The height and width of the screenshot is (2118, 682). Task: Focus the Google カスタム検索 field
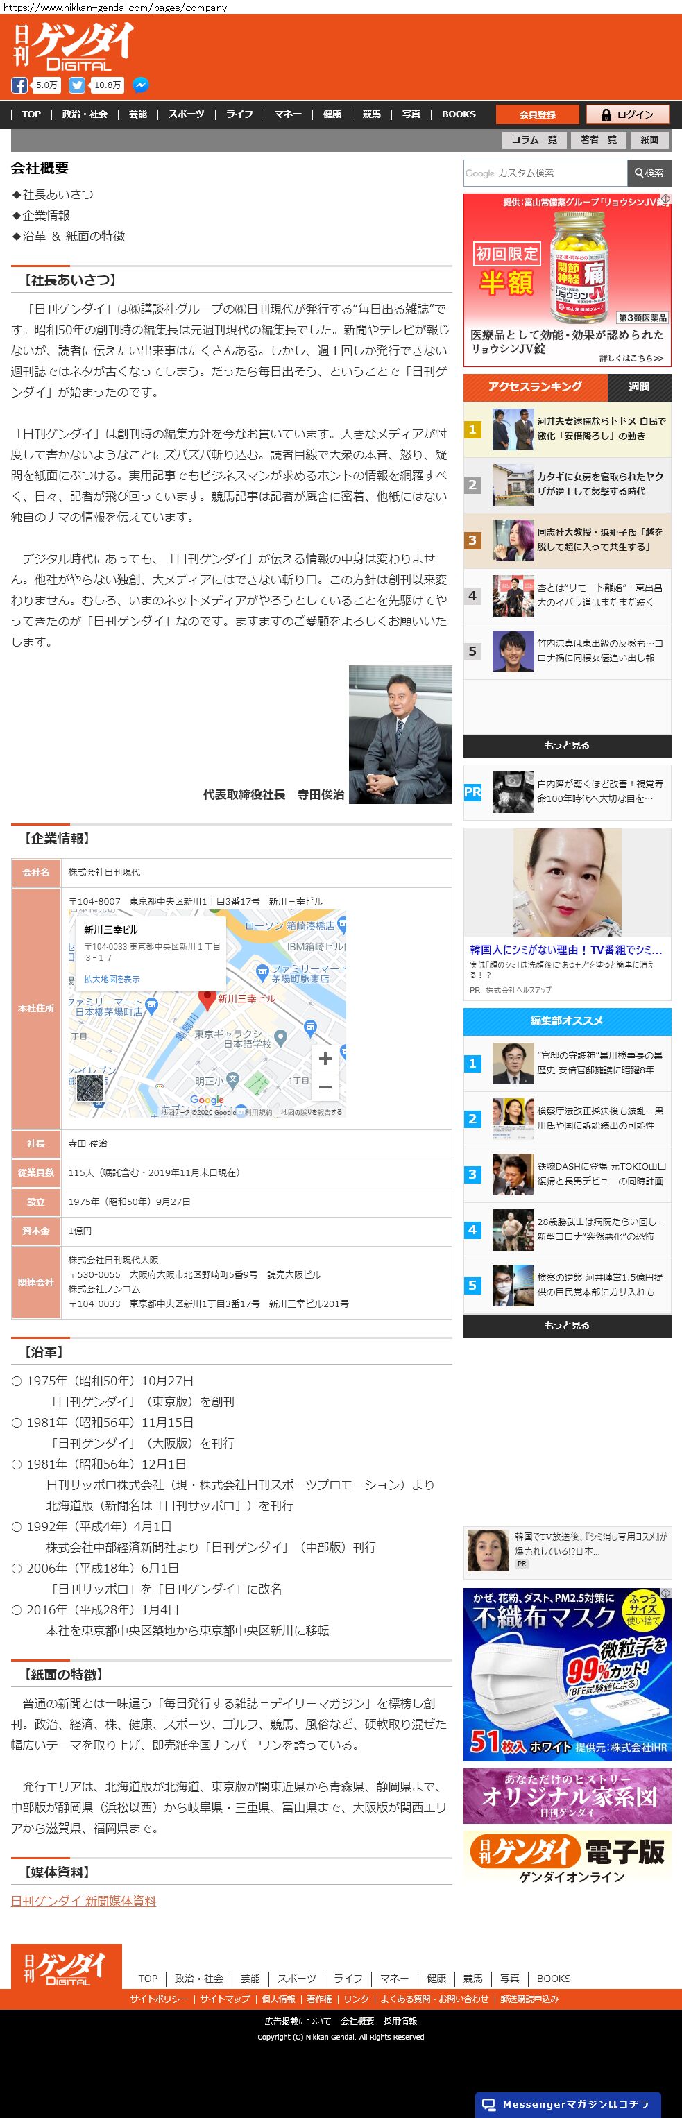pyautogui.click(x=545, y=173)
